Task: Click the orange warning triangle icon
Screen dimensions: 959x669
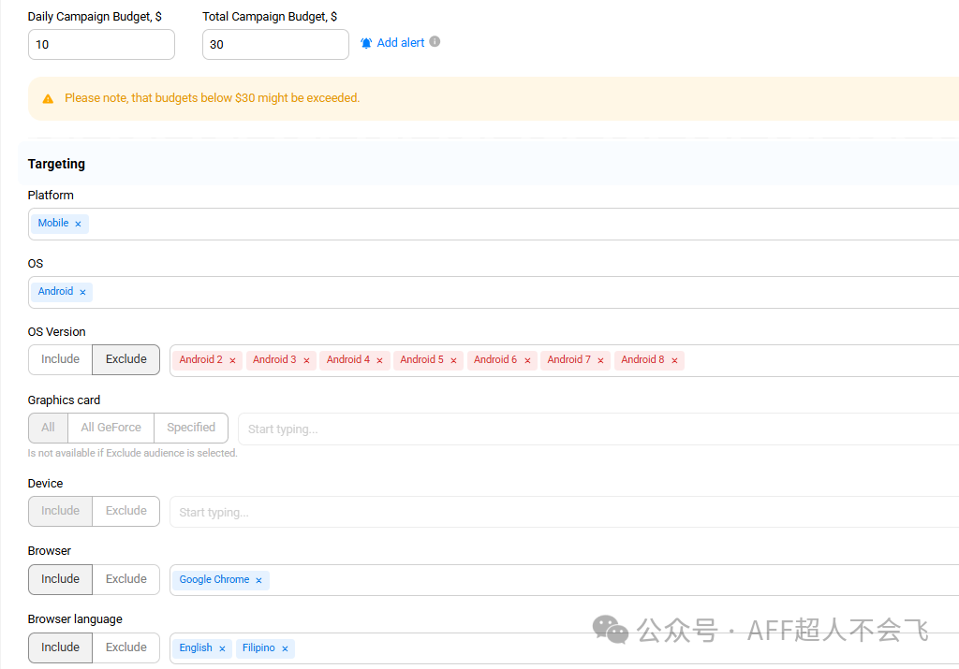Action: pyautogui.click(x=48, y=99)
